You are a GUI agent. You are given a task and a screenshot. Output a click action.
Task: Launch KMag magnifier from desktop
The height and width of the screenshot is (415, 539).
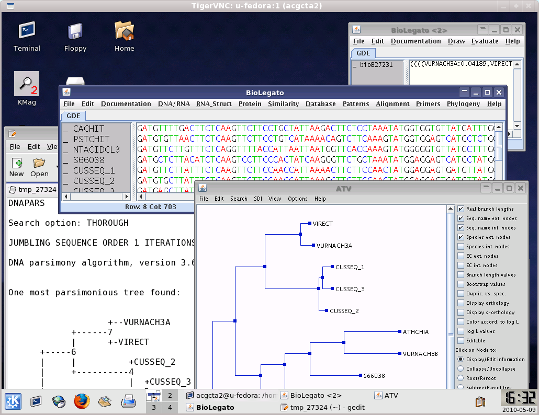(x=26, y=84)
